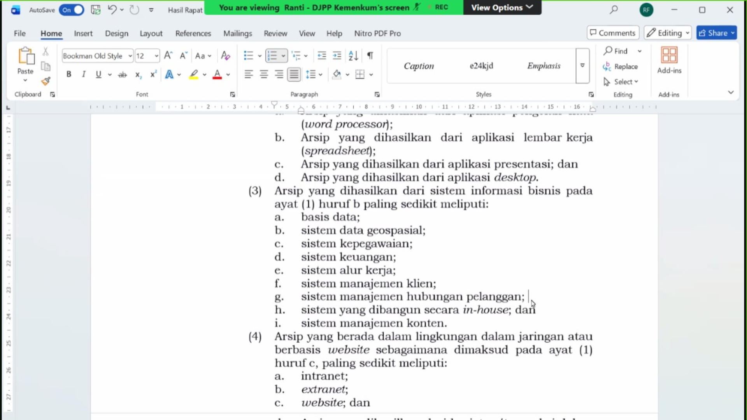Screen dimensions: 747x420
Task: Click the Undo icon
Action: coord(112,10)
